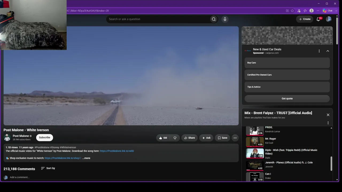Click Get quote in the ad
This screenshot has height=192, width=342.
(x=287, y=99)
